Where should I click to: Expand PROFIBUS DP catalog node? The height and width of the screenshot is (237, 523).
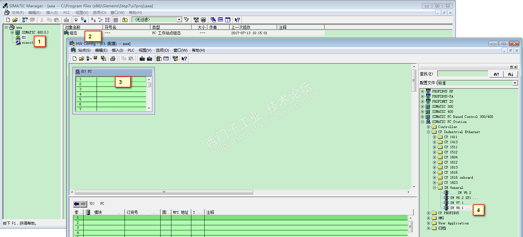tap(422, 91)
